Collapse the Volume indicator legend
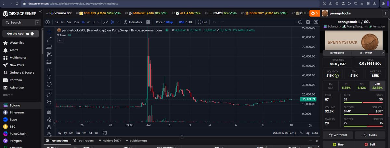 coord(60,40)
